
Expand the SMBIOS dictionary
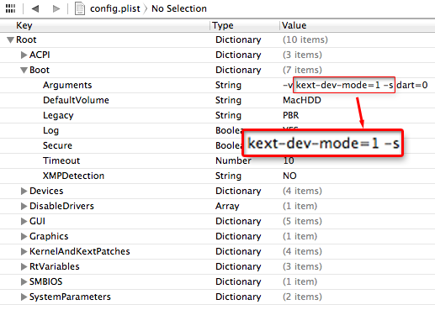pos(24,281)
